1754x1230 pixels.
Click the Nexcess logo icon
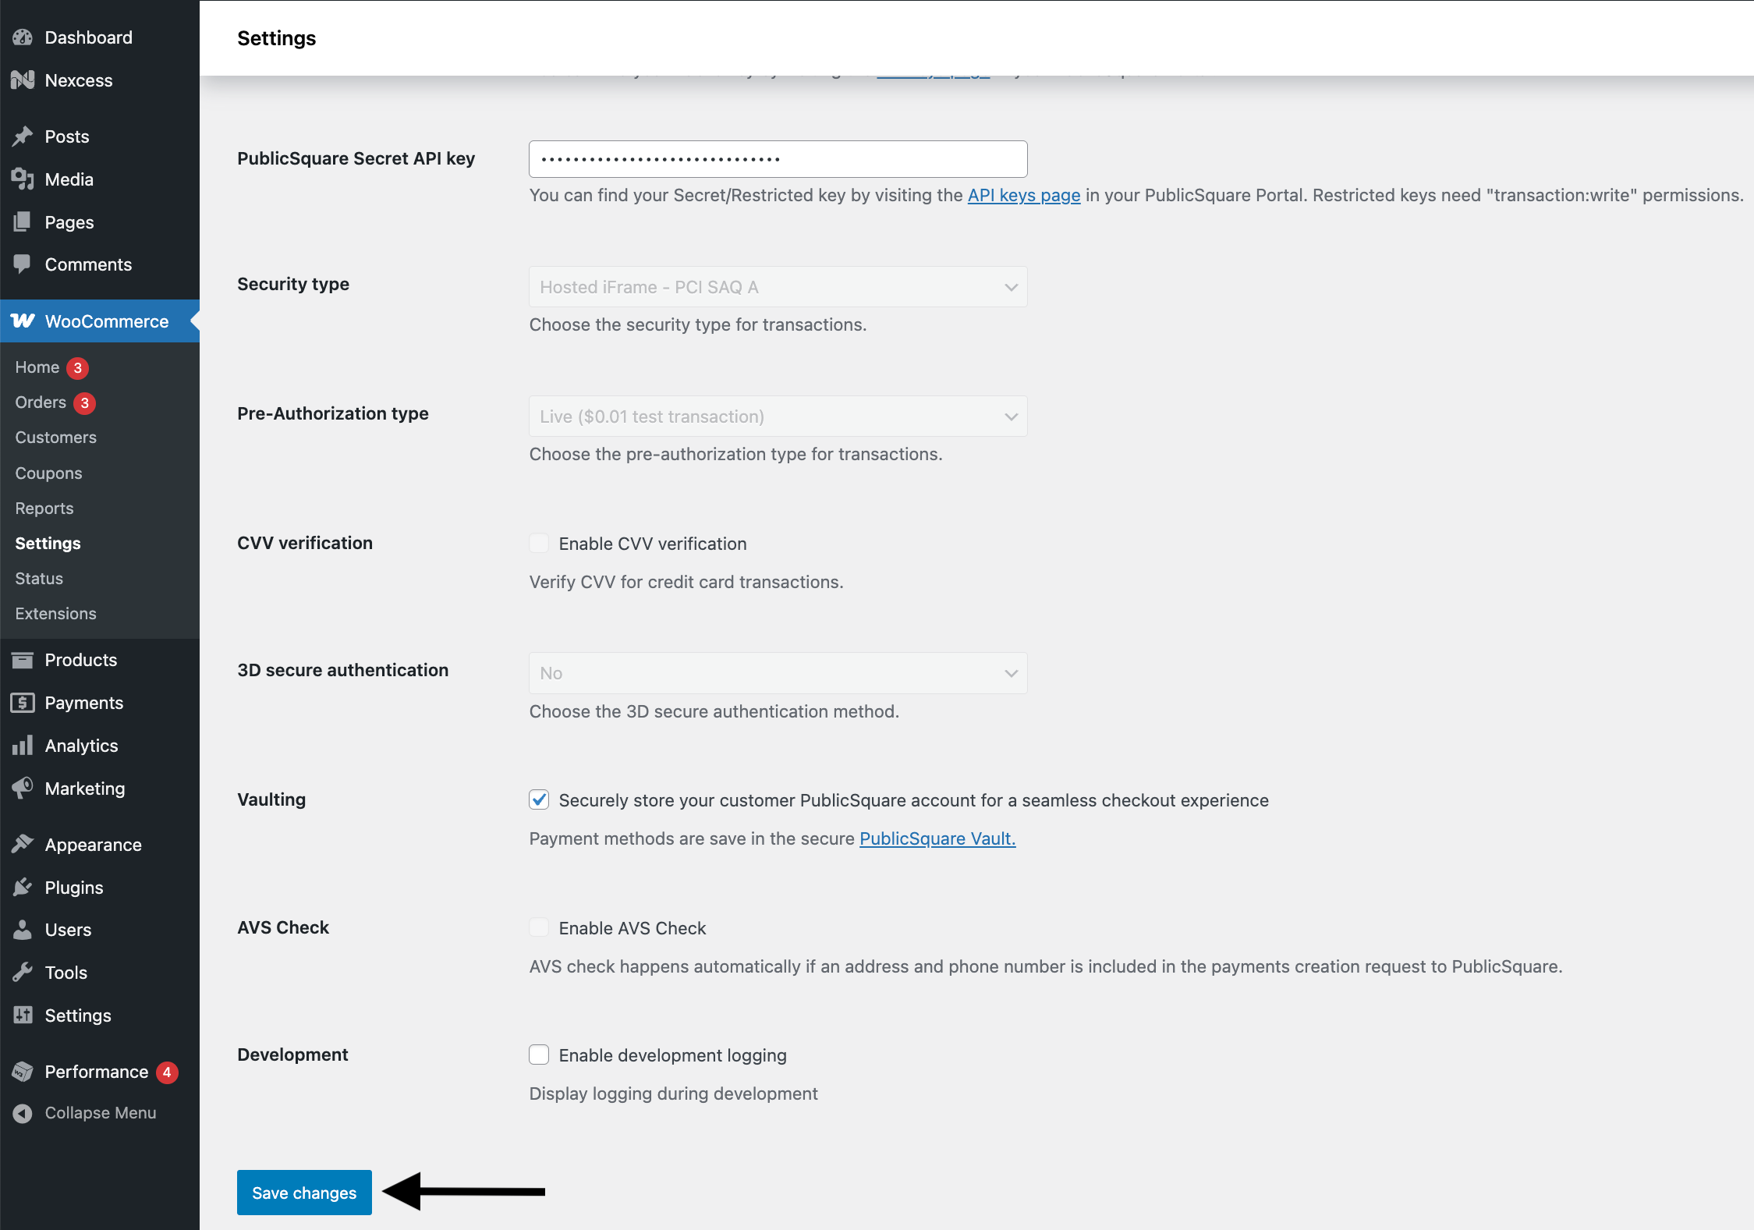23,80
